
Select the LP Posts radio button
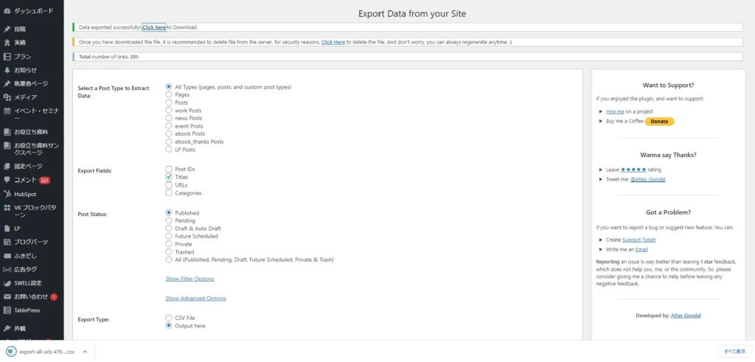(x=169, y=150)
